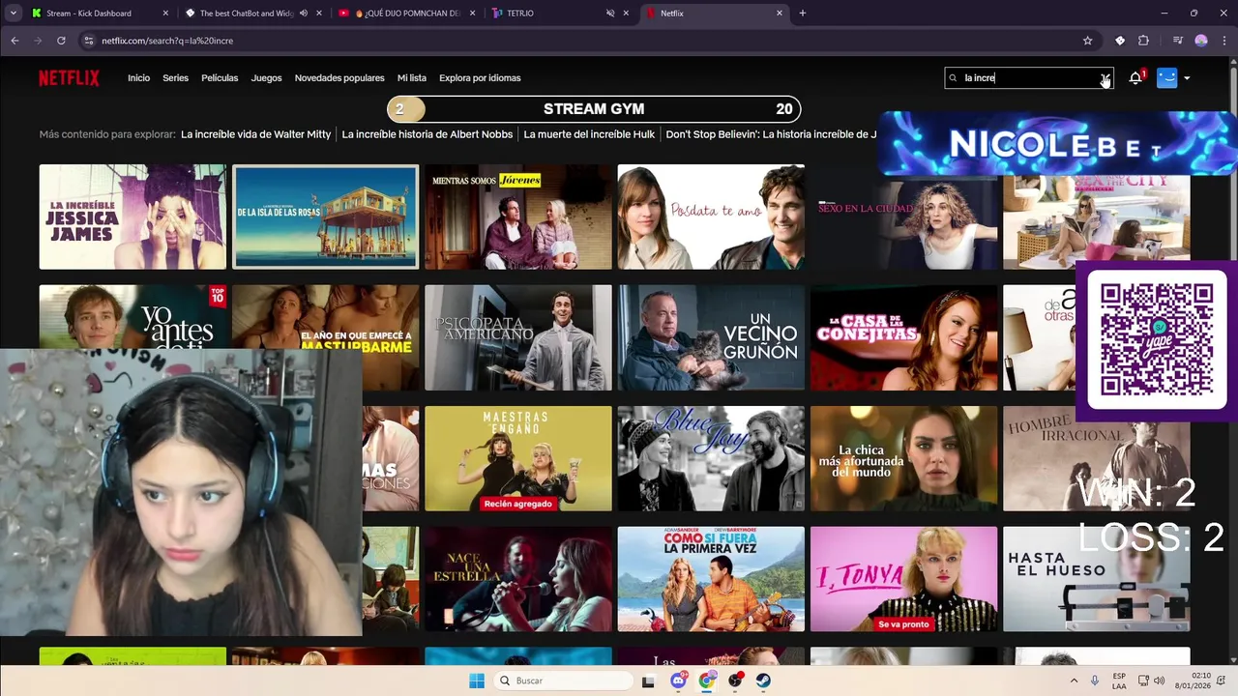1238x696 pixels.
Task: Mute the ChatBot and Widgets tab audio
Action: (x=304, y=14)
